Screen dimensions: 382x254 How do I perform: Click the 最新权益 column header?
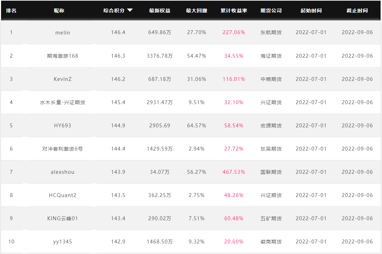pyautogui.click(x=160, y=11)
